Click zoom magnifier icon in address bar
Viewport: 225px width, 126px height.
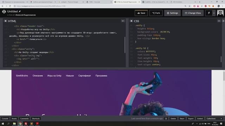pos(186,6)
